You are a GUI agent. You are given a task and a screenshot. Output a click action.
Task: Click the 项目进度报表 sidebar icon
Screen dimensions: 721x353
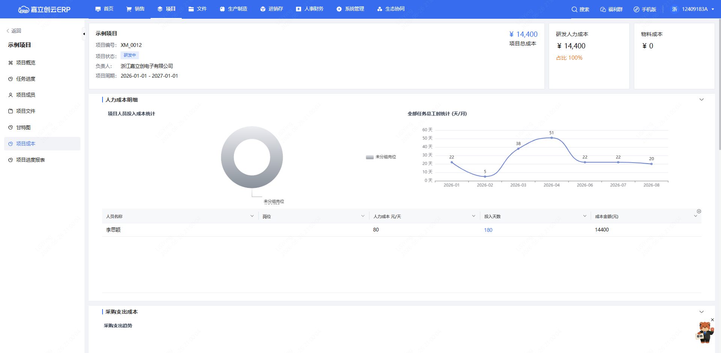coord(11,160)
